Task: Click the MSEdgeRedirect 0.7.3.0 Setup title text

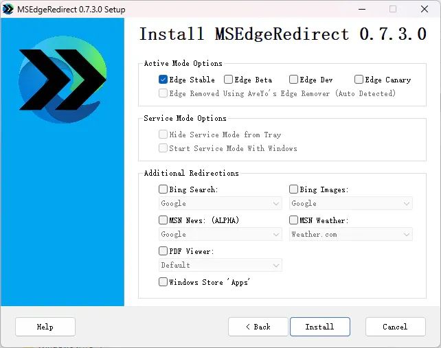Action: (71, 10)
